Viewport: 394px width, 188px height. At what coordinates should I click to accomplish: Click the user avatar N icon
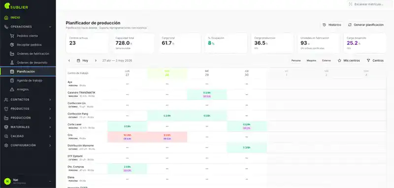[7, 181]
